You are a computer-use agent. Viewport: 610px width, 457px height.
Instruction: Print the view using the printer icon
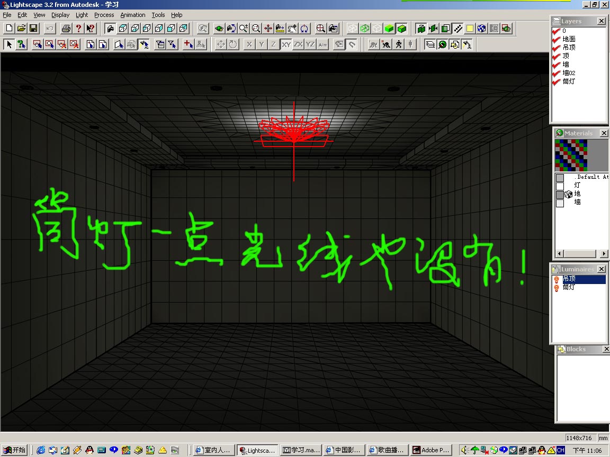[66, 29]
